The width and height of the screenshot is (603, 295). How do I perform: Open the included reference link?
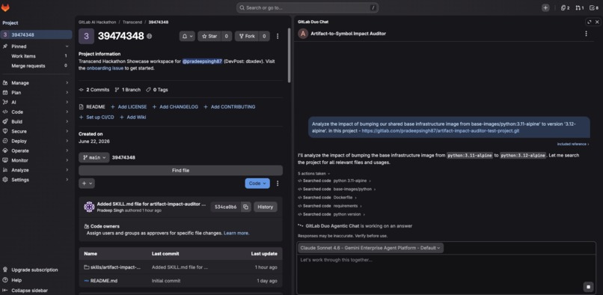tap(573, 144)
